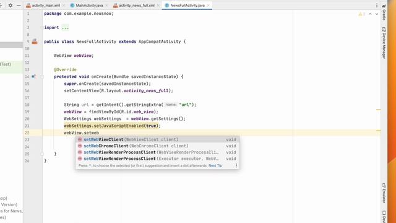
Task: Click the @Override annotation
Action: coord(65,69)
